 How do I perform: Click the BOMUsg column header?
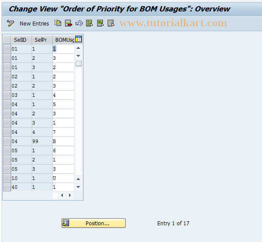click(x=63, y=40)
